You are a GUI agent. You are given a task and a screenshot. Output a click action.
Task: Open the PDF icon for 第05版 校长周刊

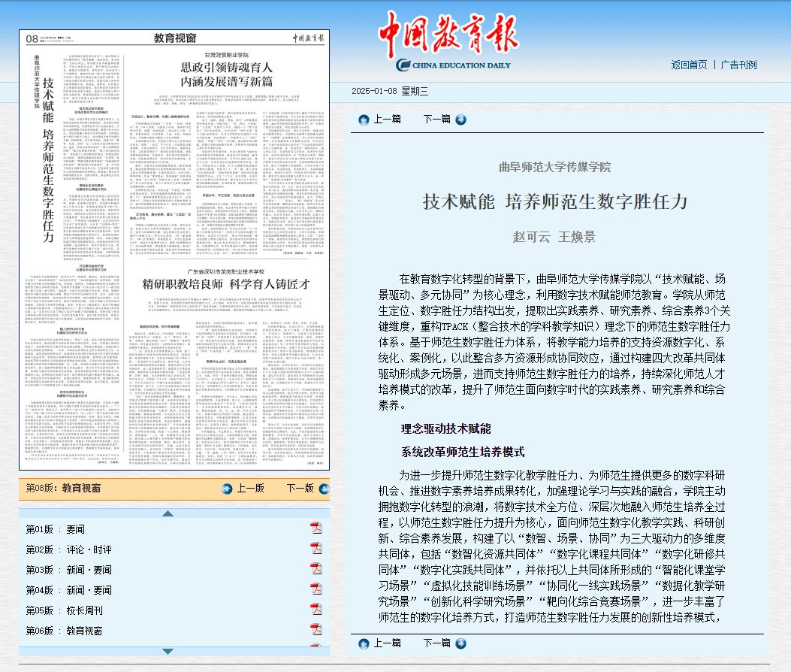click(316, 610)
